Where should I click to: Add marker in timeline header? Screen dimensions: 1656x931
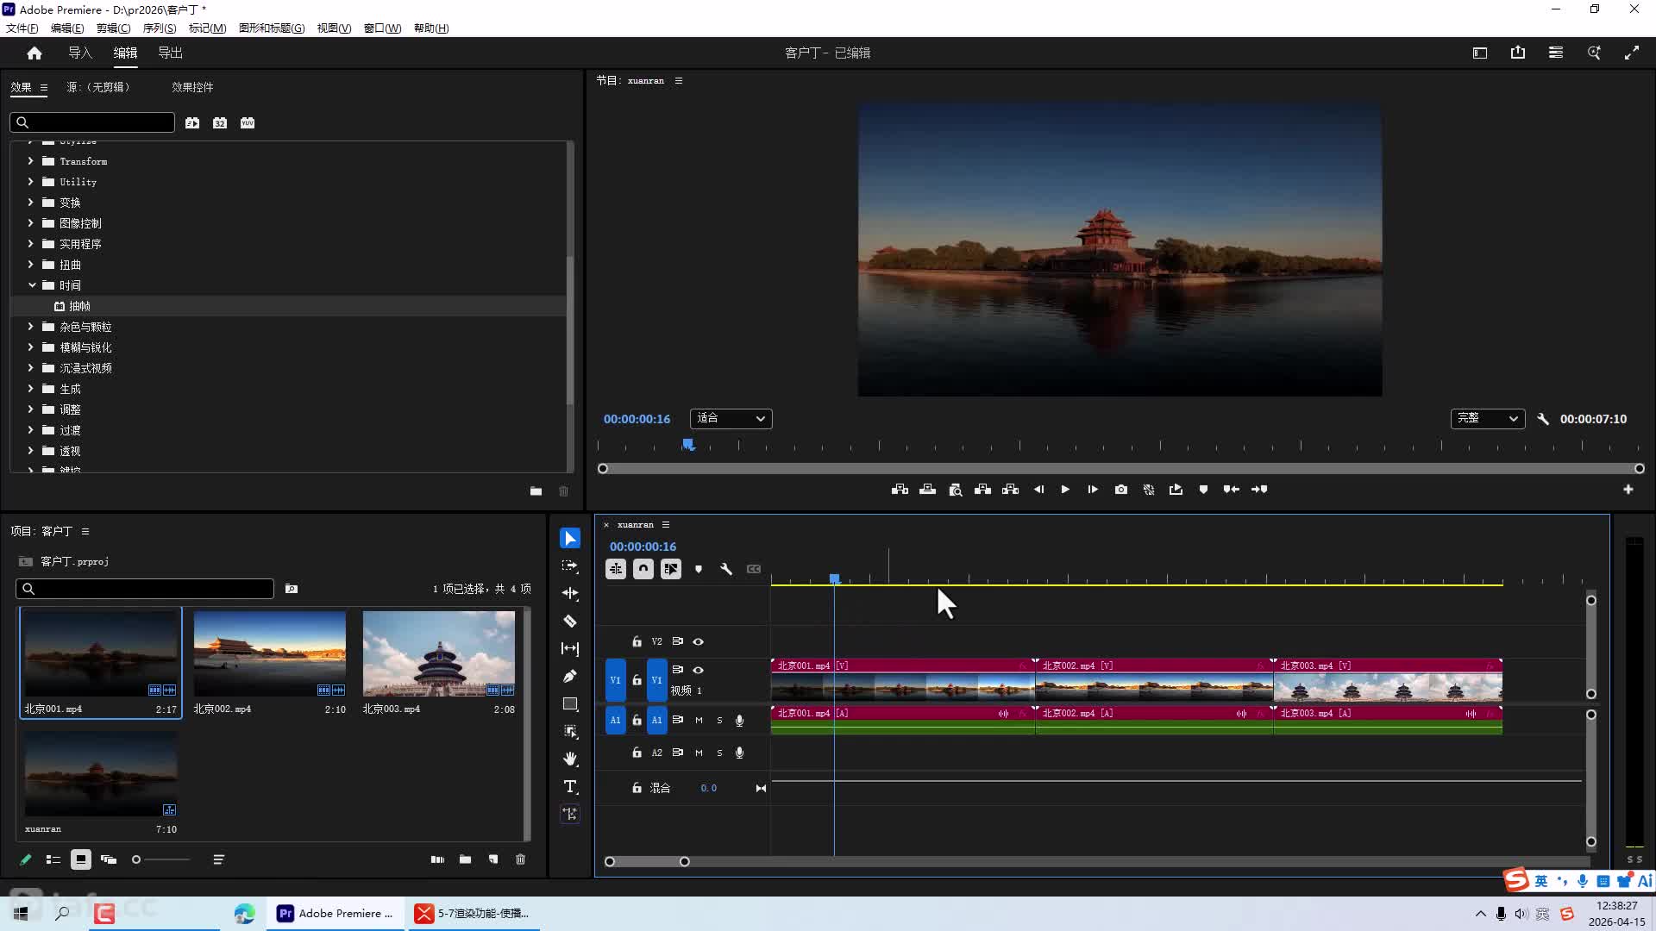(x=699, y=570)
